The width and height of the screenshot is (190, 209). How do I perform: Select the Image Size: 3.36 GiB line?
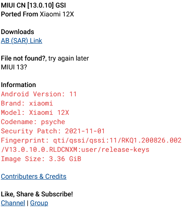click(x=41, y=159)
